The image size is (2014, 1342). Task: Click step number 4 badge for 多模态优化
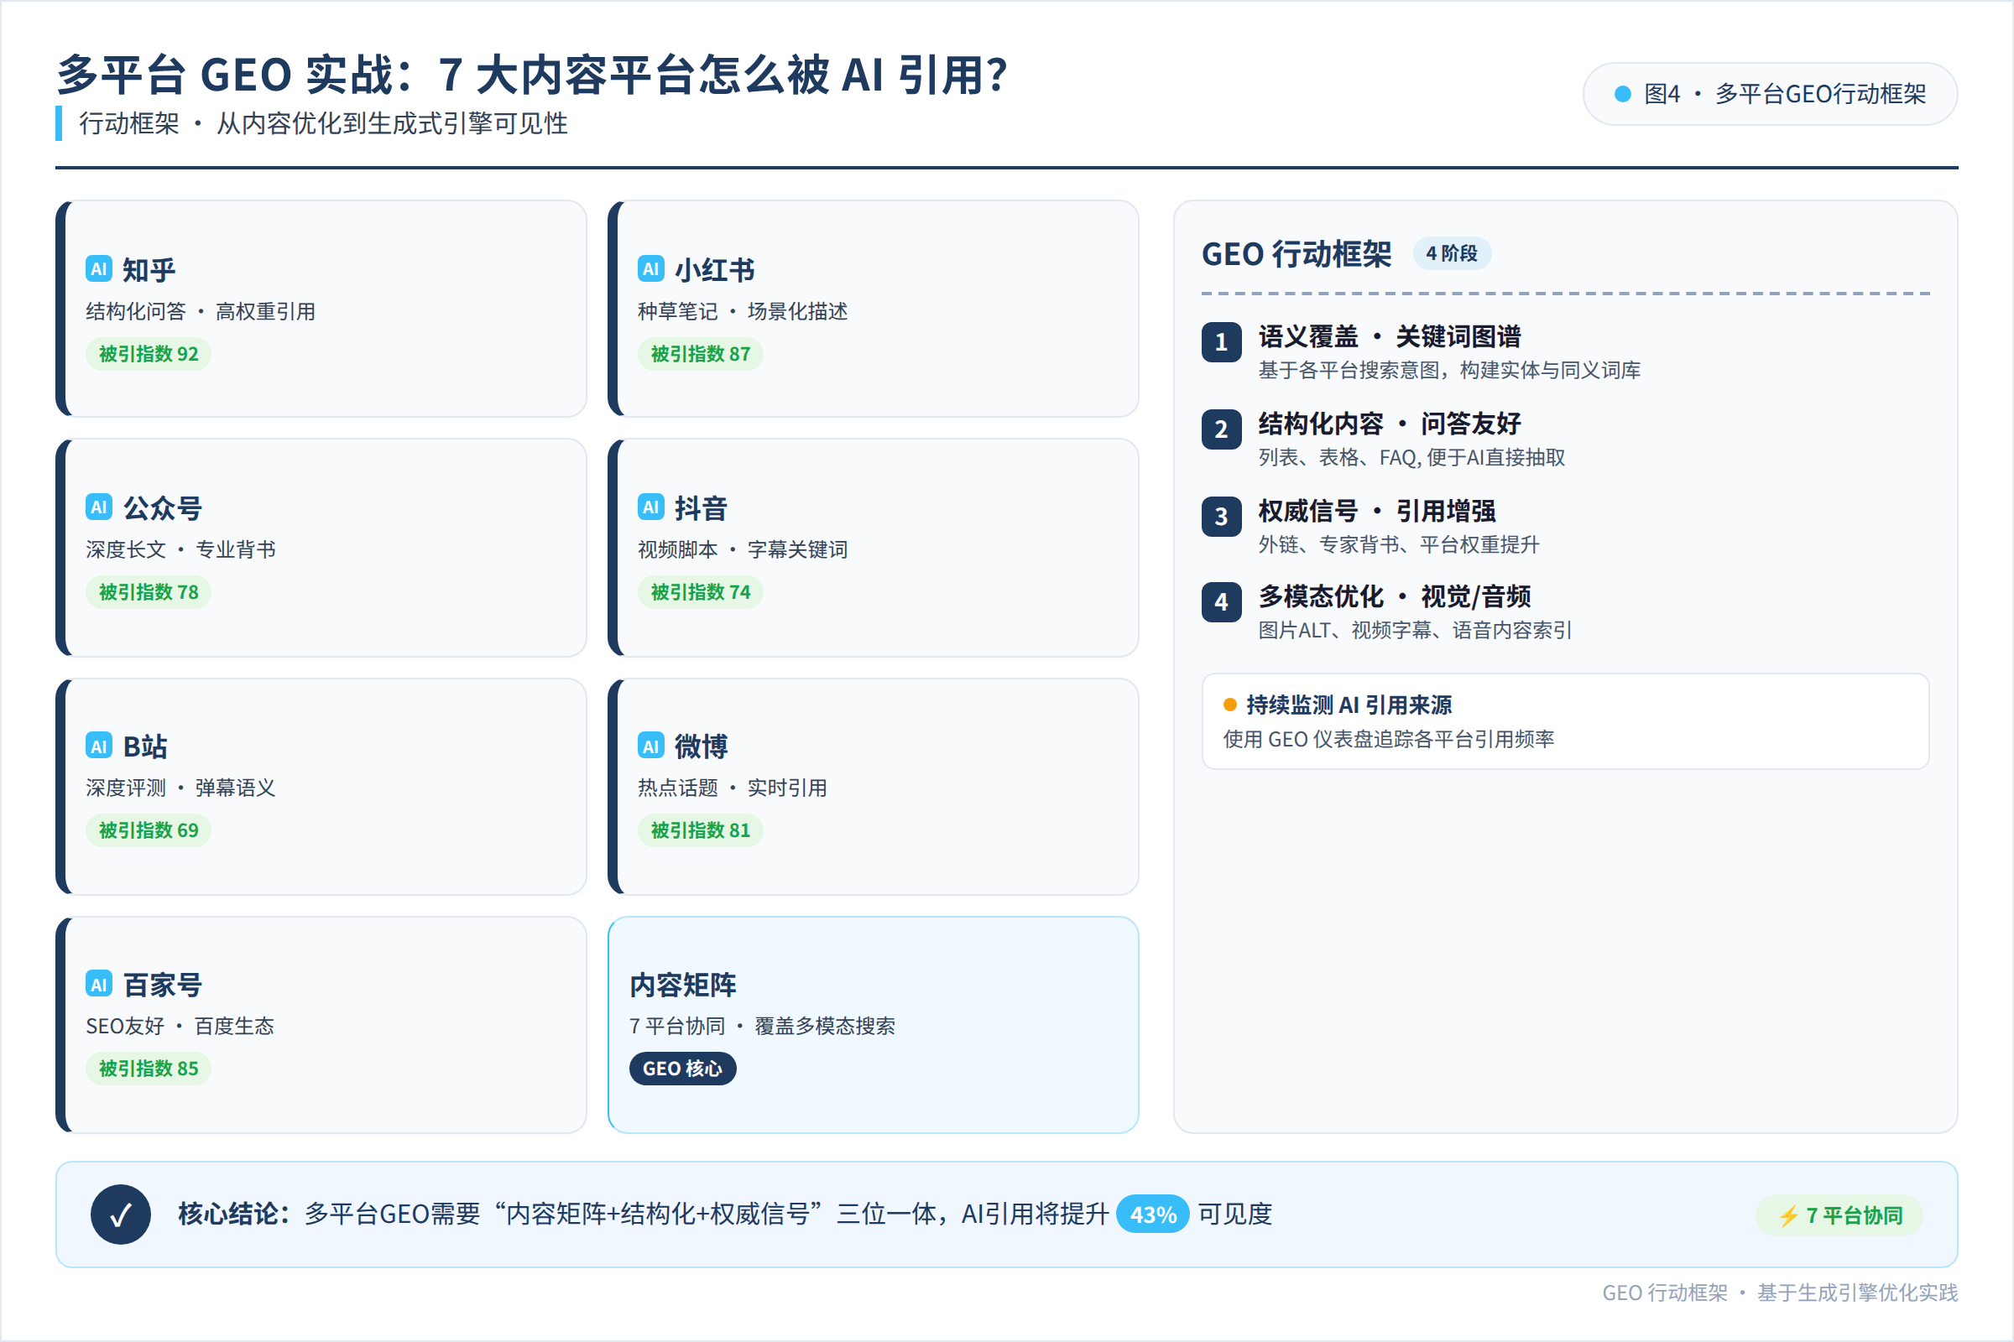(1221, 601)
